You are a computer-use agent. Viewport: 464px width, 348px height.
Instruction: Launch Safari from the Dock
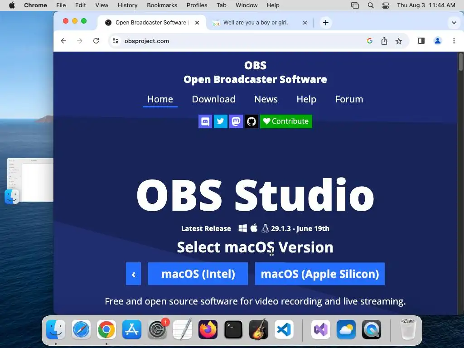click(81, 329)
